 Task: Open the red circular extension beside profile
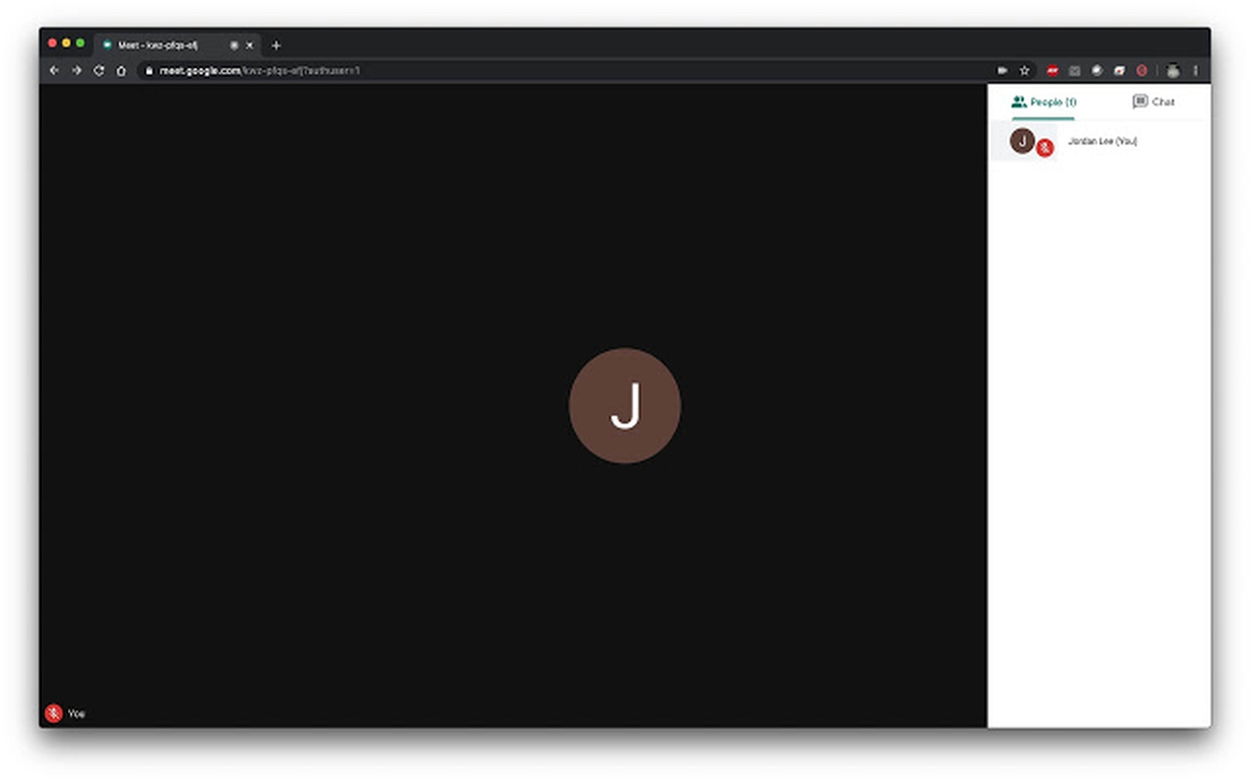coord(1142,71)
